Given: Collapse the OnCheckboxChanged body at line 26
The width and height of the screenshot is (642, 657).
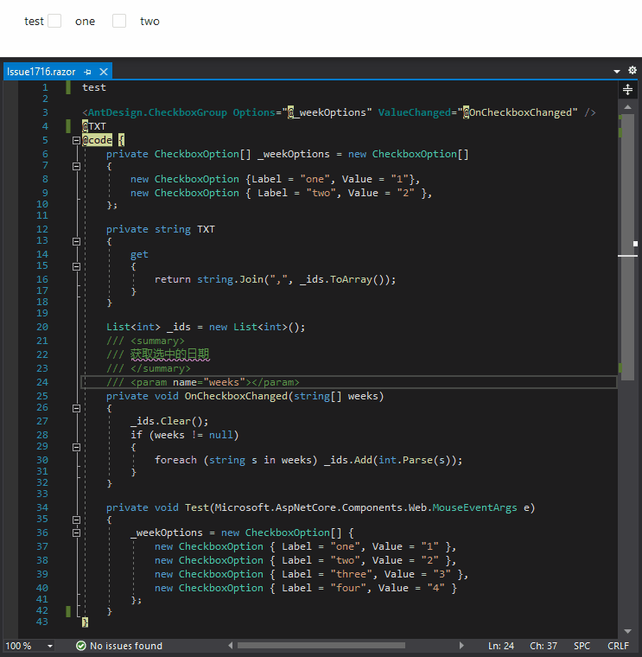Looking at the screenshot, I should click(x=76, y=408).
